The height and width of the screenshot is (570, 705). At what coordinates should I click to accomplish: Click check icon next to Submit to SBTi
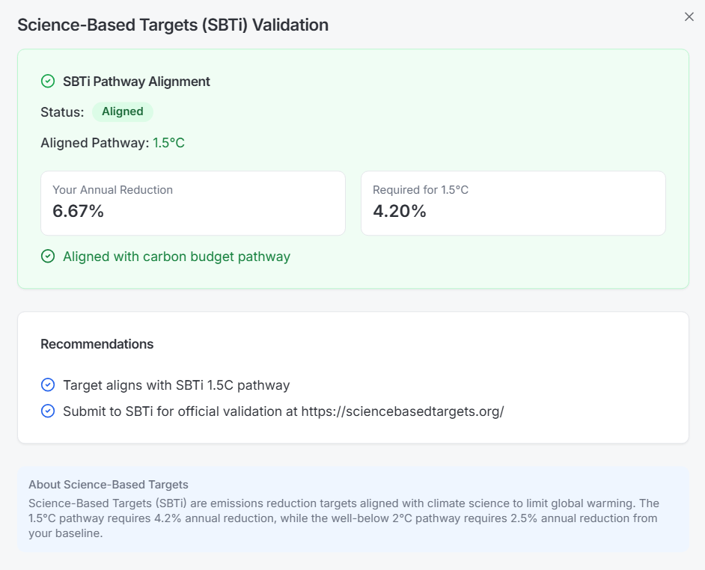(48, 411)
